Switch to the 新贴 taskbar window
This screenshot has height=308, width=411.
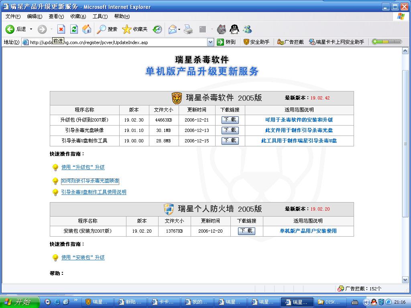pos(130,302)
